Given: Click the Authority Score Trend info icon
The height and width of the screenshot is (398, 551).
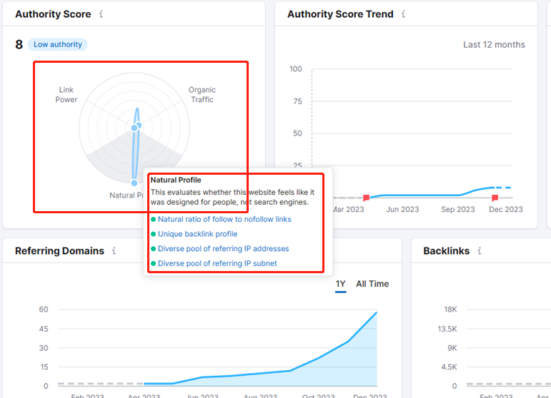Looking at the screenshot, I should point(403,14).
